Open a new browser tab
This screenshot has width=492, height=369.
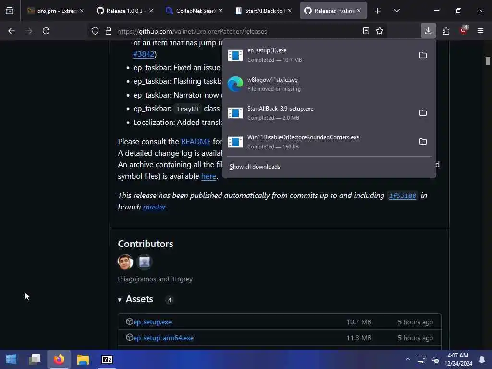(x=378, y=11)
